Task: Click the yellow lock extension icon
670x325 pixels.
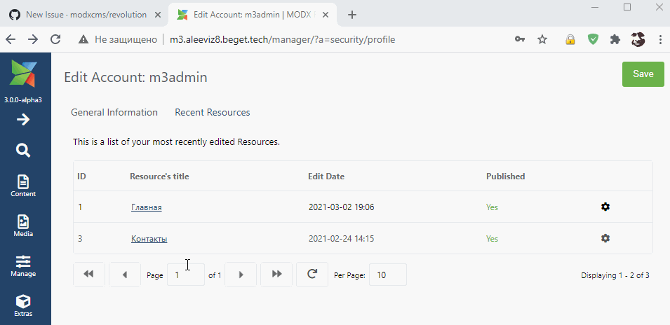Action: [x=570, y=40]
